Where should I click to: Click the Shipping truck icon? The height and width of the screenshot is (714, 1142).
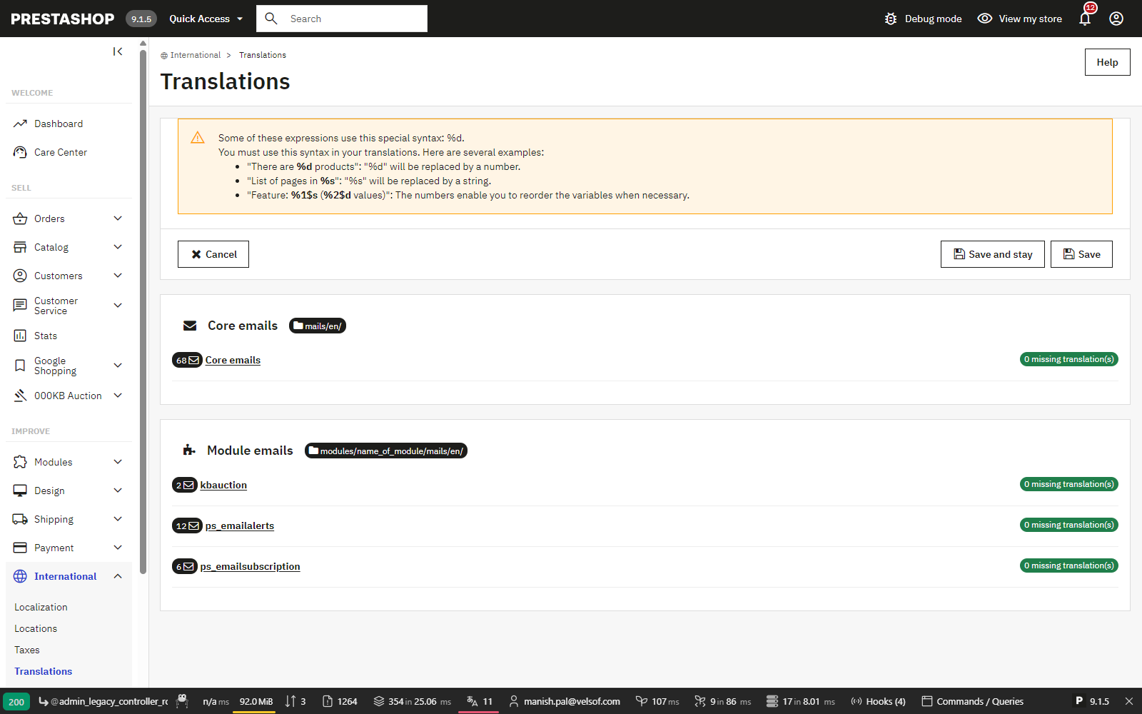coord(20,519)
